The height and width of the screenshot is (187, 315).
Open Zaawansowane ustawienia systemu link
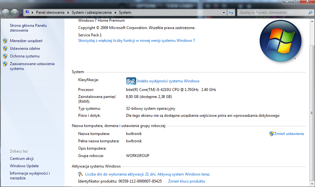pyautogui.click(x=32, y=66)
